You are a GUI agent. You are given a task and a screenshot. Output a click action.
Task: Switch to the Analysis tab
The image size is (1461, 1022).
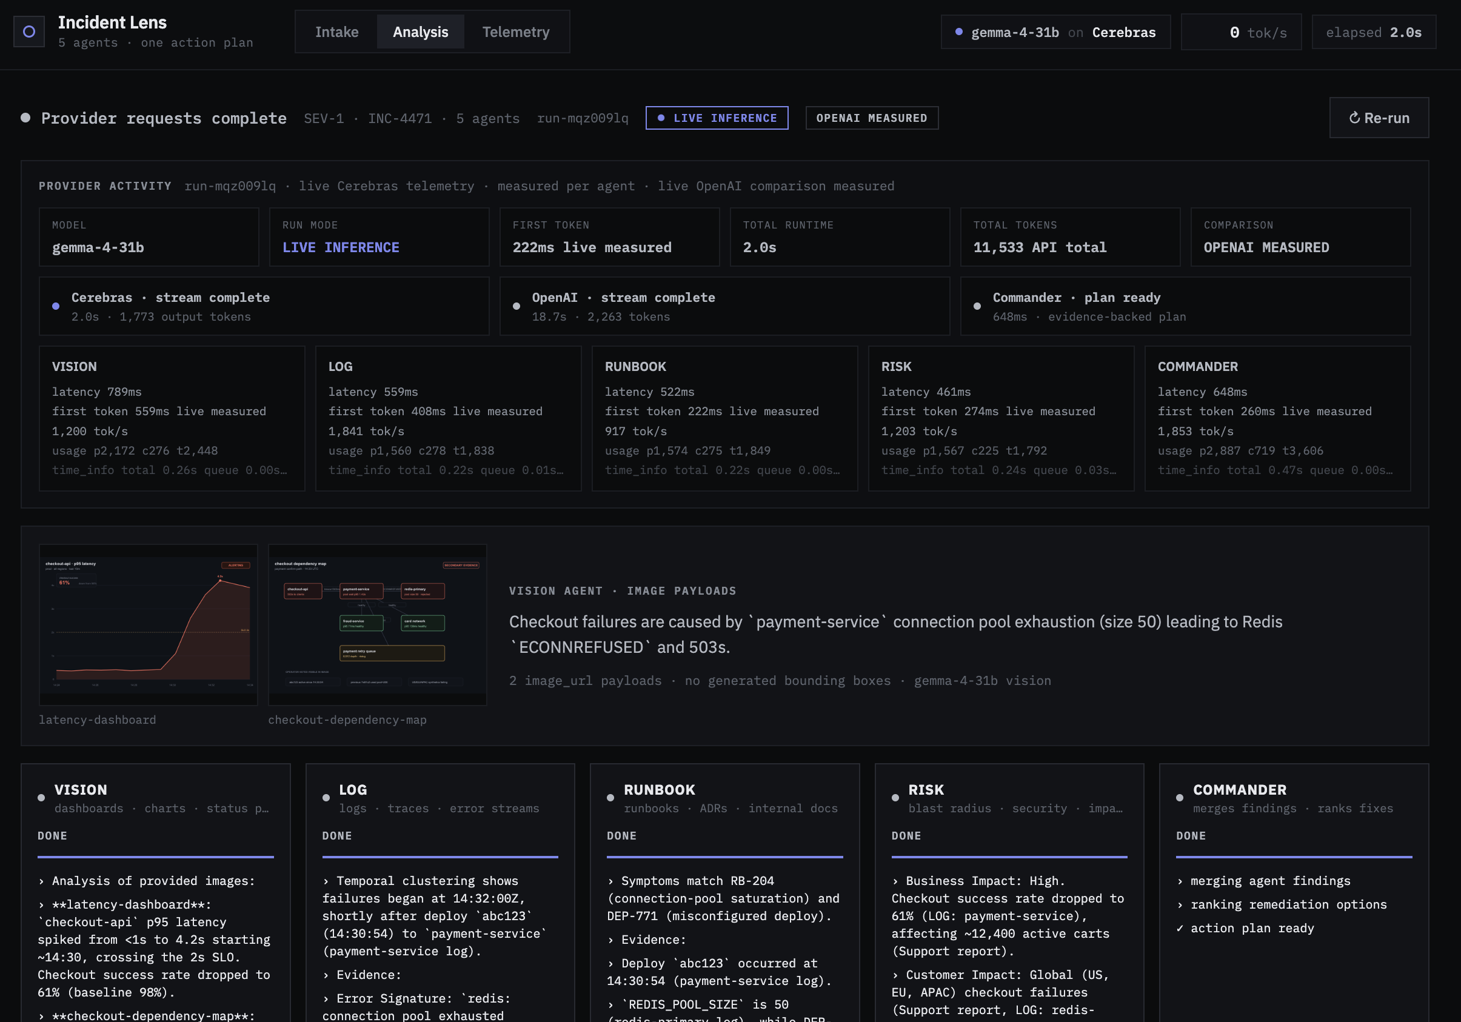tap(421, 32)
